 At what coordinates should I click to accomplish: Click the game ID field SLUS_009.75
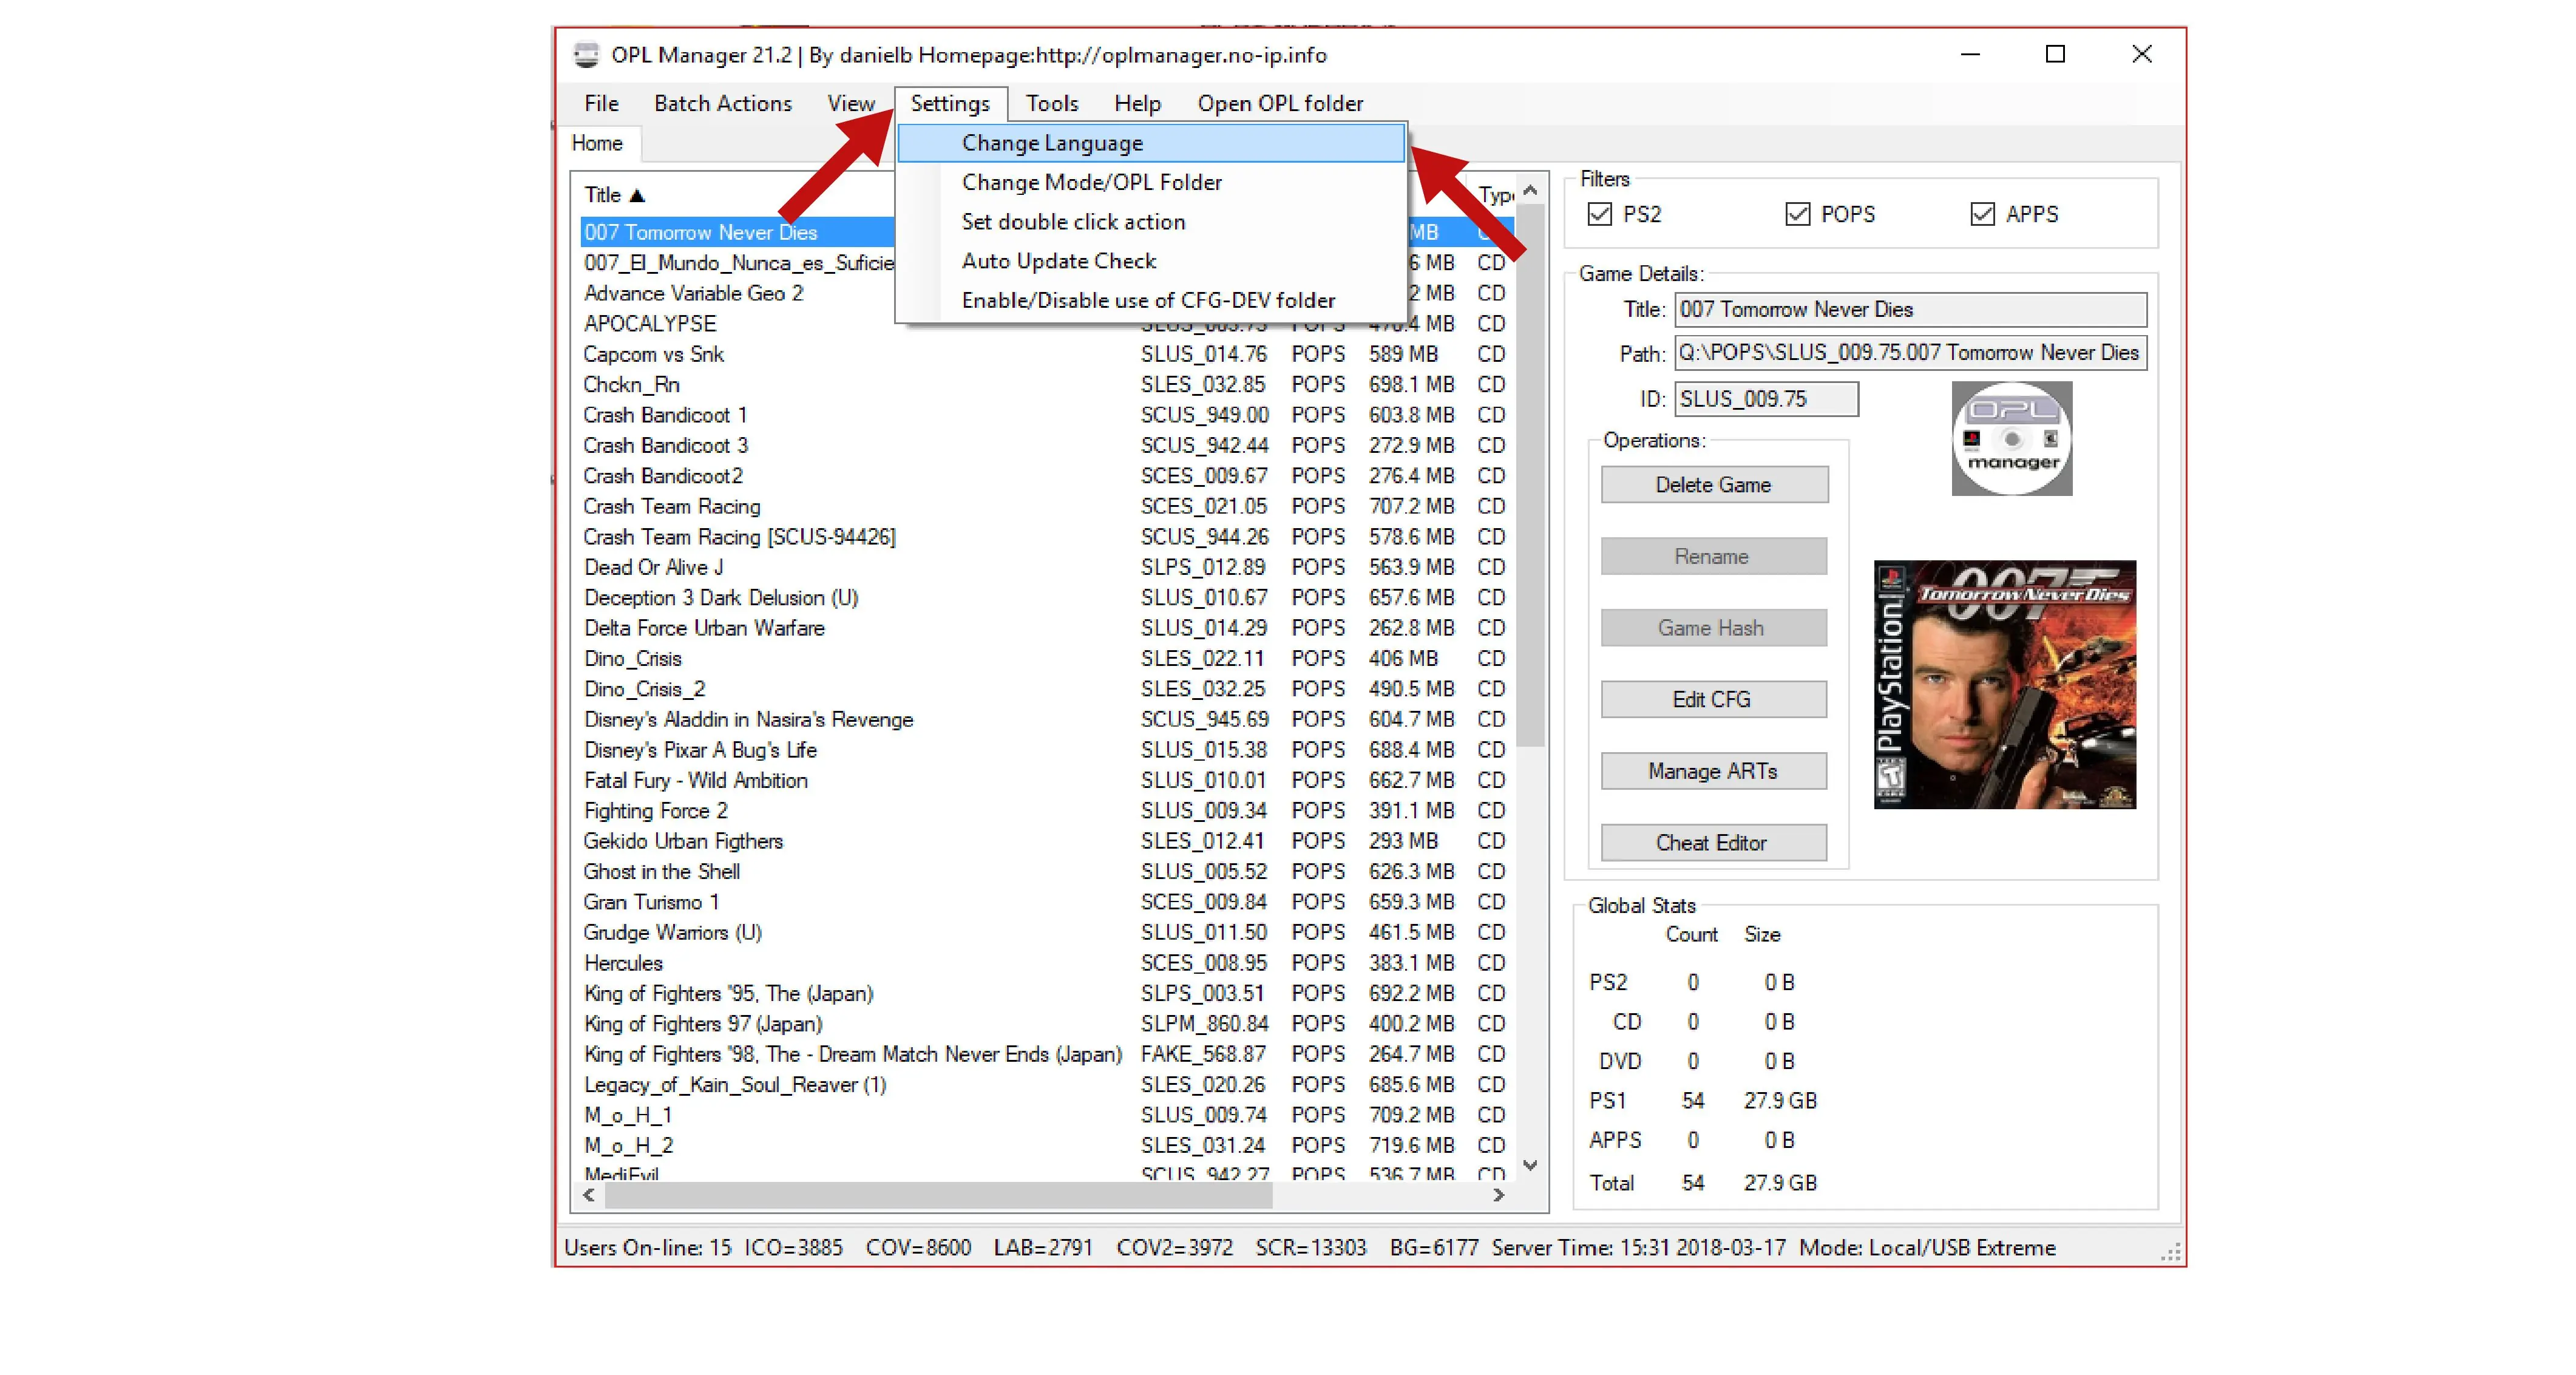click(x=1766, y=399)
